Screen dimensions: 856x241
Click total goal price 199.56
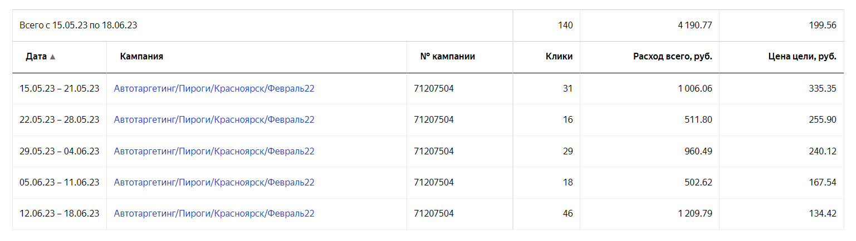pyautogui.click(x=823, y=25)
